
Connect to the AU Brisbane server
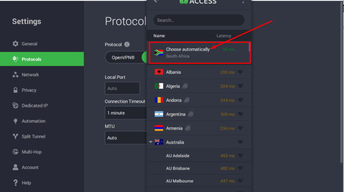pyautogui.click(x=177, y=169)
